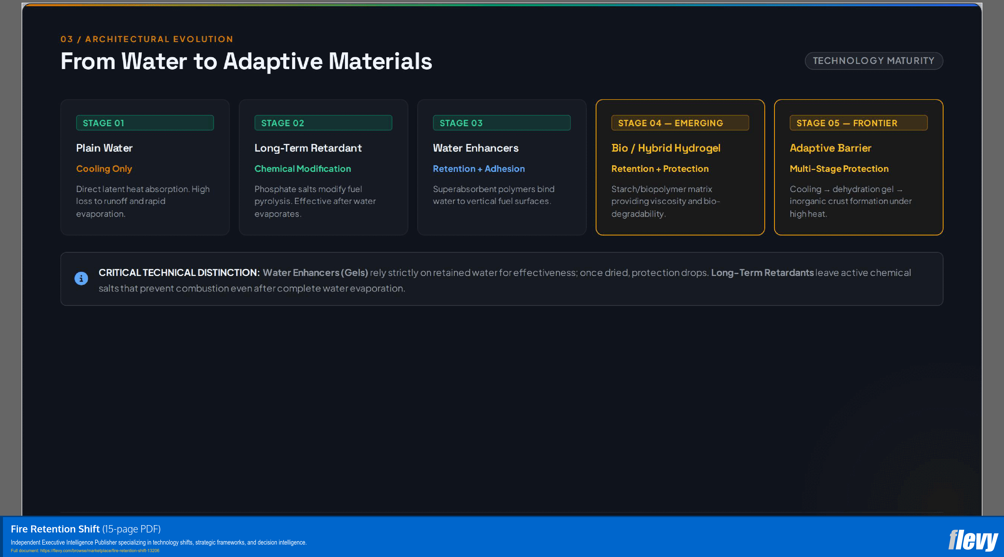This screenshot has width=1004, height=557.
Task: Click the bold 'Long-Term Retardants' phrase
Action: coord(762,273)
